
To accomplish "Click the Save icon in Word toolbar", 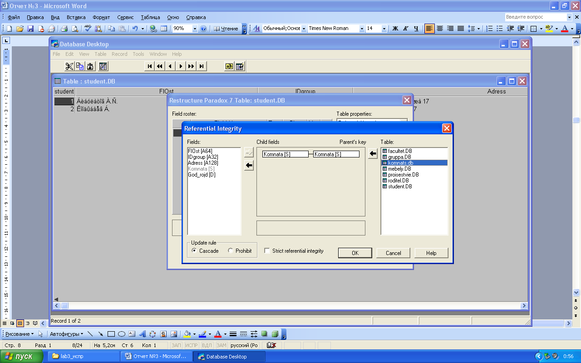I will 30,29.
